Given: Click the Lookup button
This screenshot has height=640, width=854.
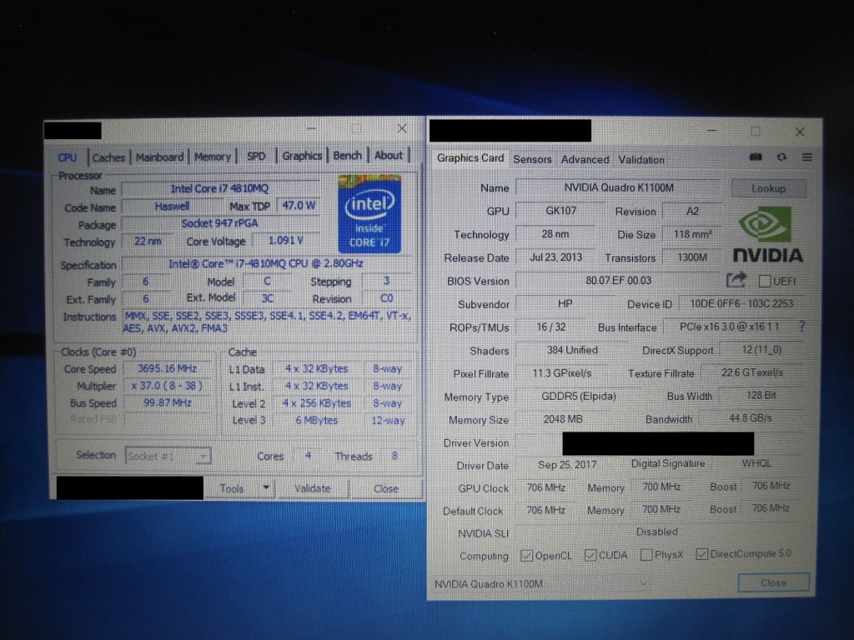Looking at the screenshot, I should 768,188.
